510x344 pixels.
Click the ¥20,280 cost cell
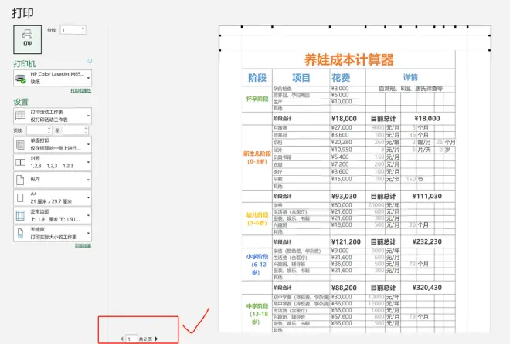pos(342,142)
